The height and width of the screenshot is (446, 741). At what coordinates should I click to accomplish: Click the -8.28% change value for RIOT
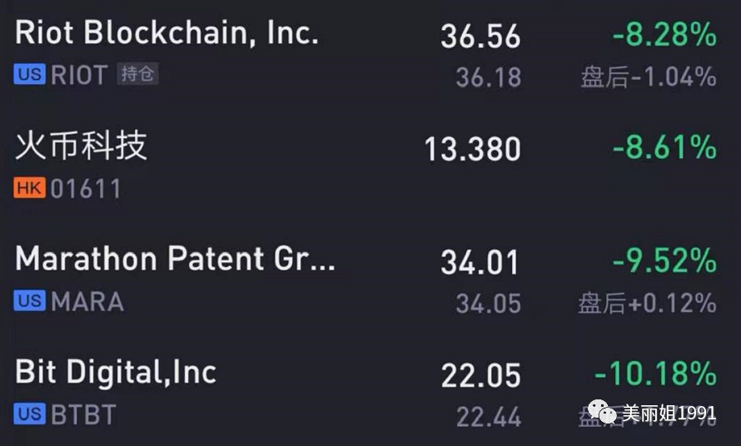[664, 35]
